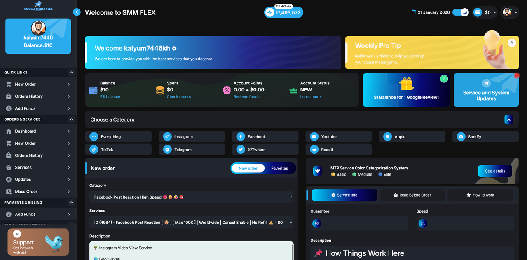This screenshot has height=260, width=527.
Task: Click the See details button
Action: pyautogui.click(x=495, y=171)
